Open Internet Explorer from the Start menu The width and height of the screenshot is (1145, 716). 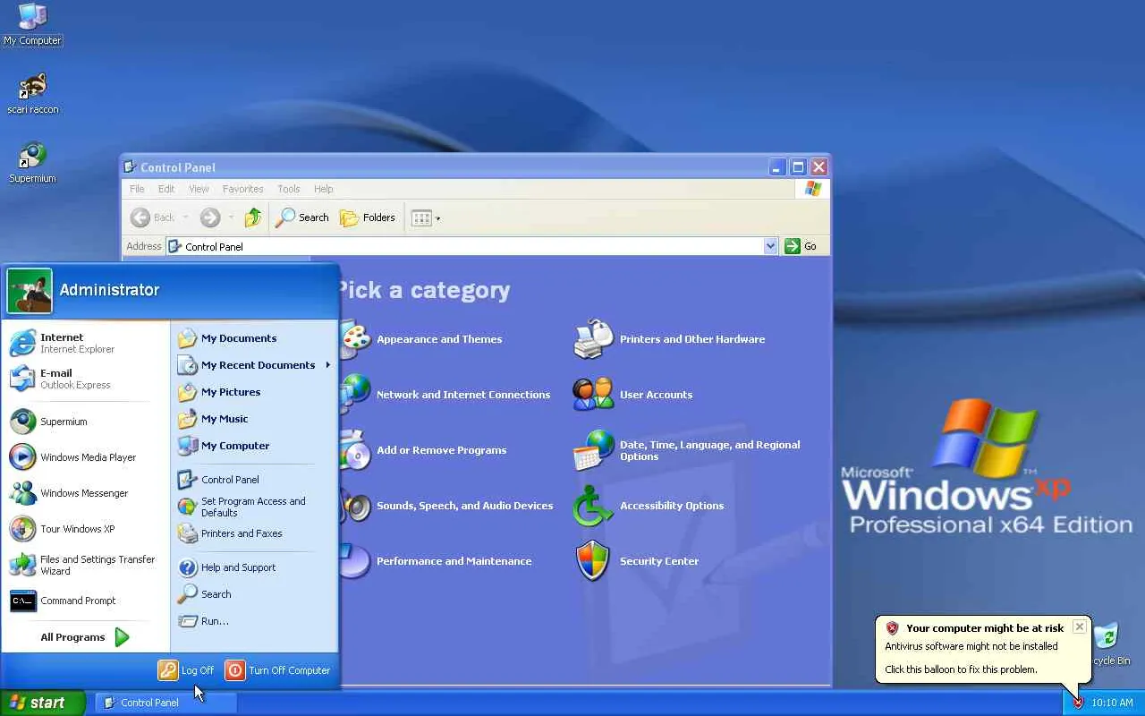(86, 343)
